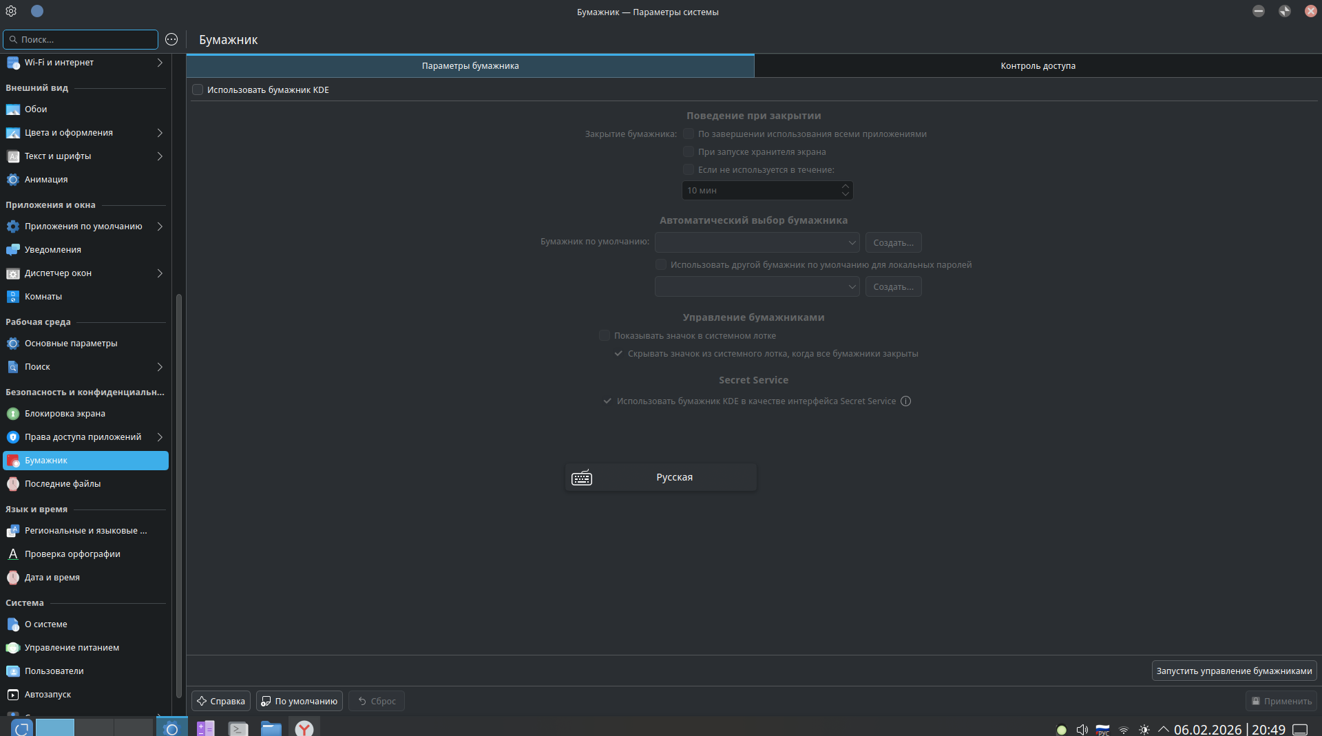Toggle Использовать другой бумажник для локальных паролей
This screenshot has width=1322, height=736.
point(661,265)
